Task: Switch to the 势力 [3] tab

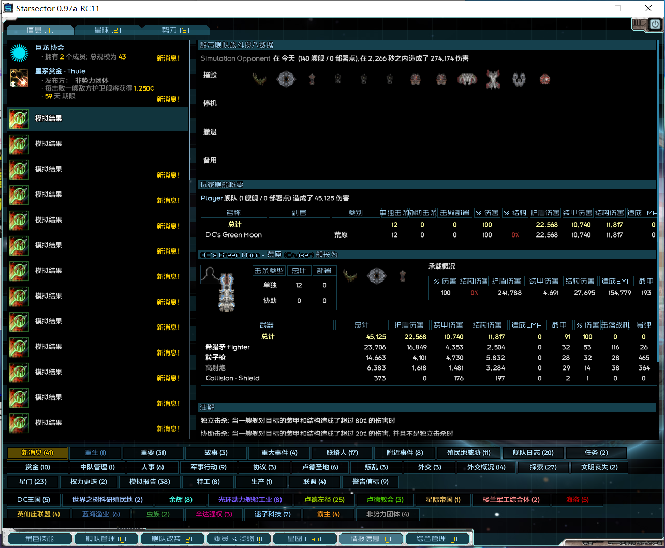Action: click(175, 30)
